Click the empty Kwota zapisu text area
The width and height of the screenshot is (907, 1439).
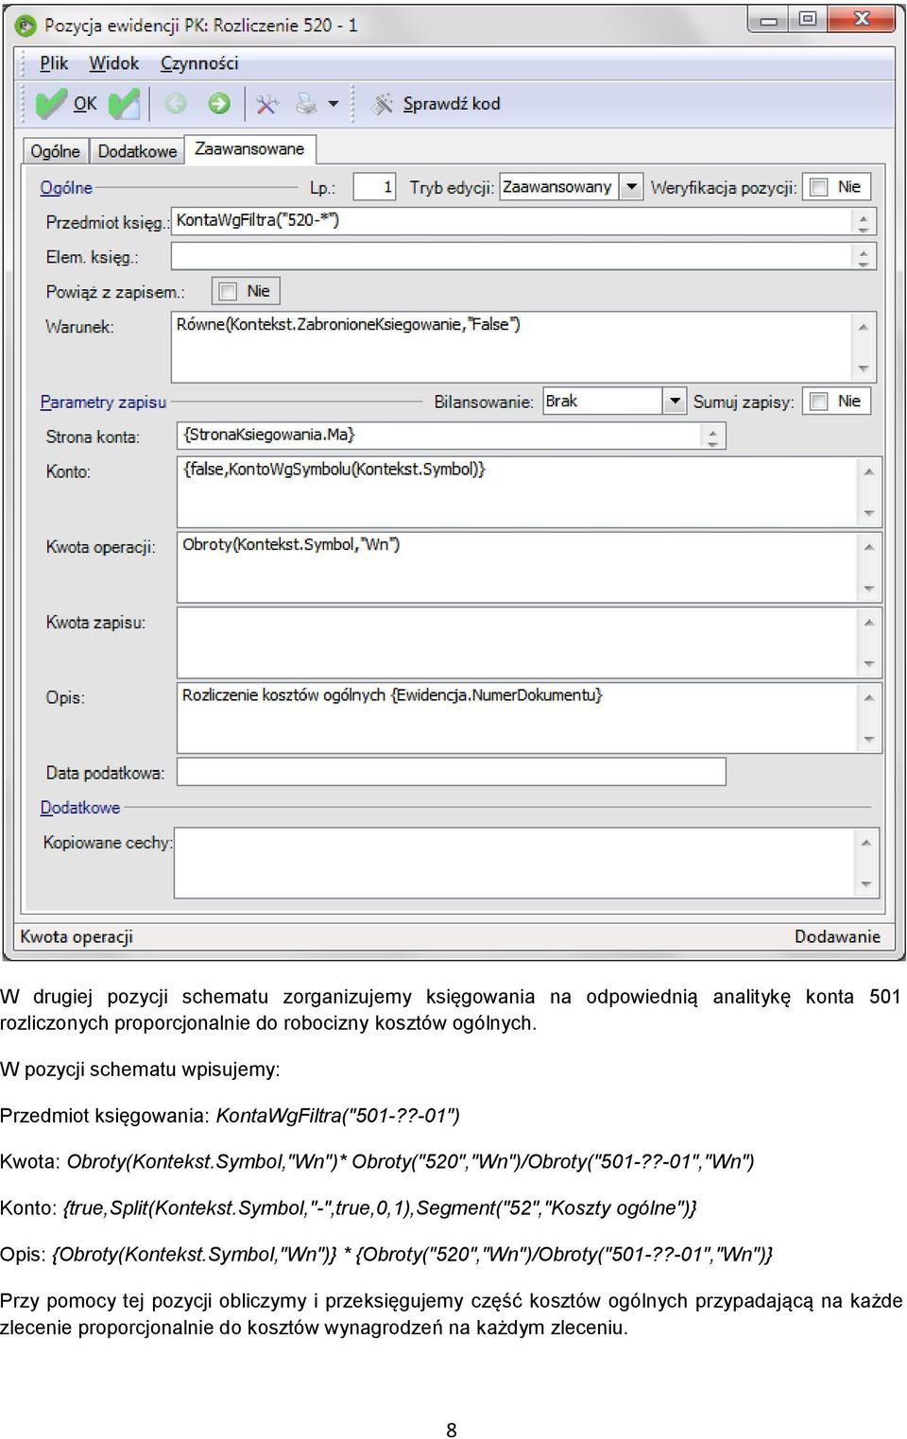point(518,642)
